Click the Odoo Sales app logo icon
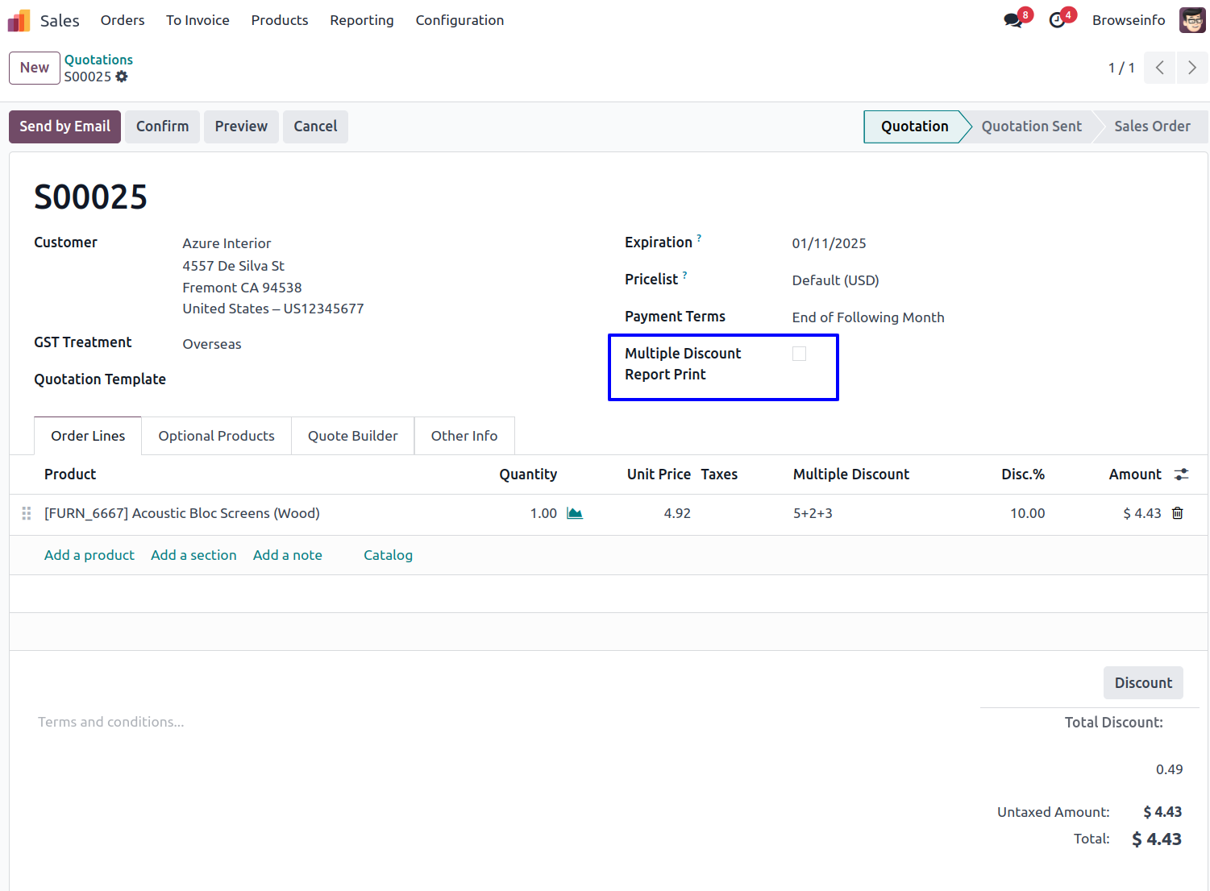 tap(19, 20)
